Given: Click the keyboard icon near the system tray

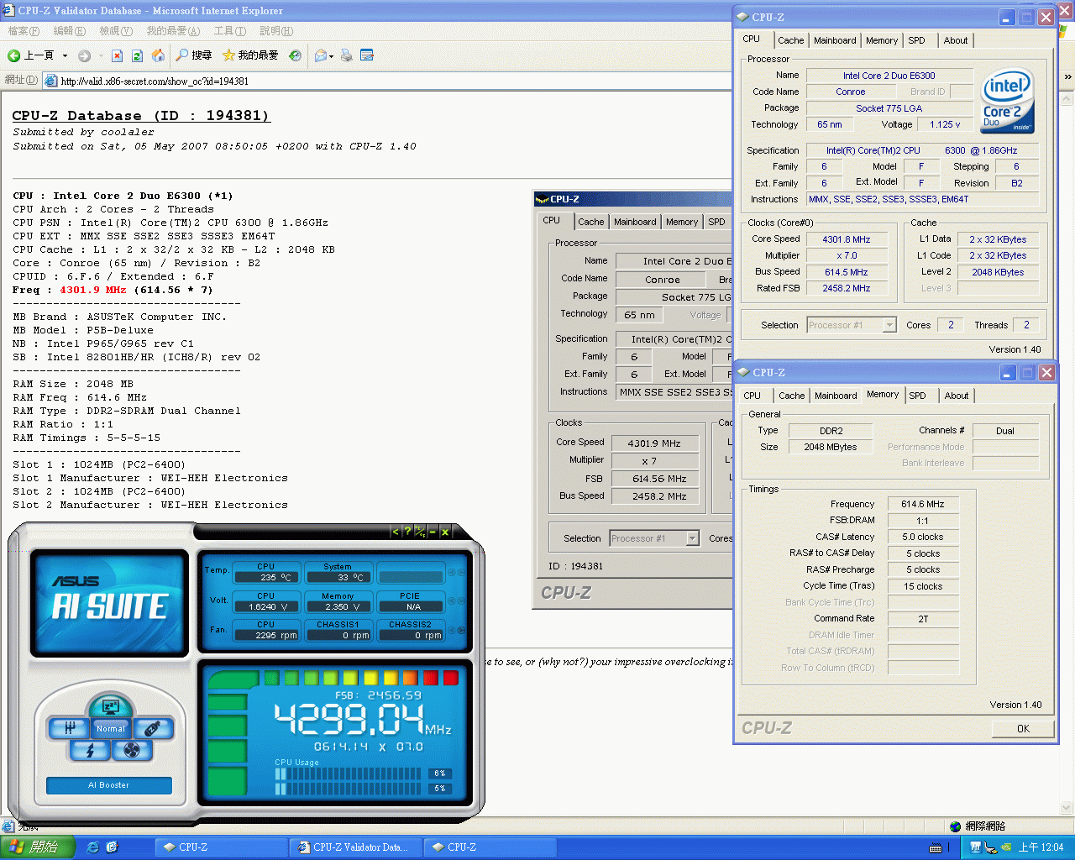Looking at the screenshot, I should pyautogui.click(x=936, y=848).
